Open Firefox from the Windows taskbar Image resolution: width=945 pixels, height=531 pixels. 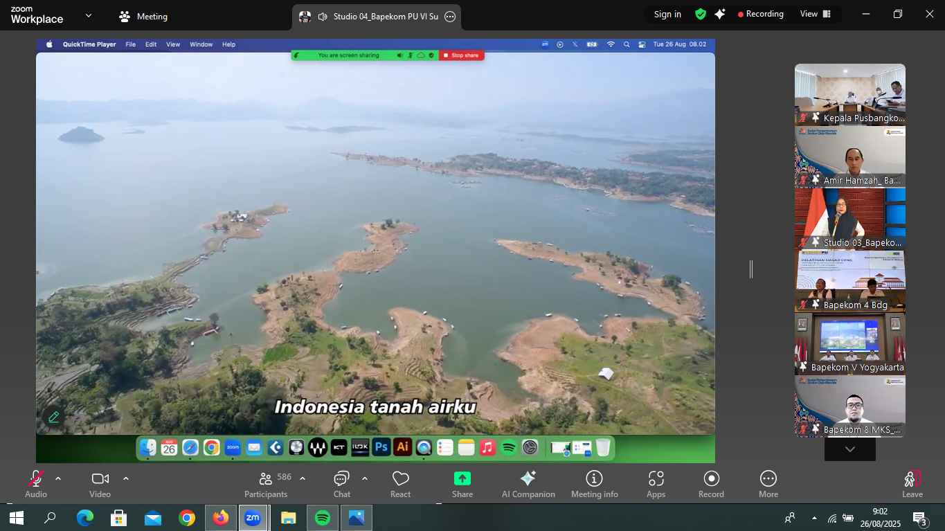221,518
